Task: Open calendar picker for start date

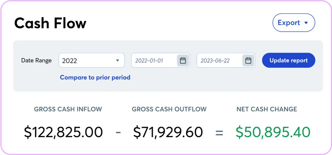Action: tap(183, 60)
